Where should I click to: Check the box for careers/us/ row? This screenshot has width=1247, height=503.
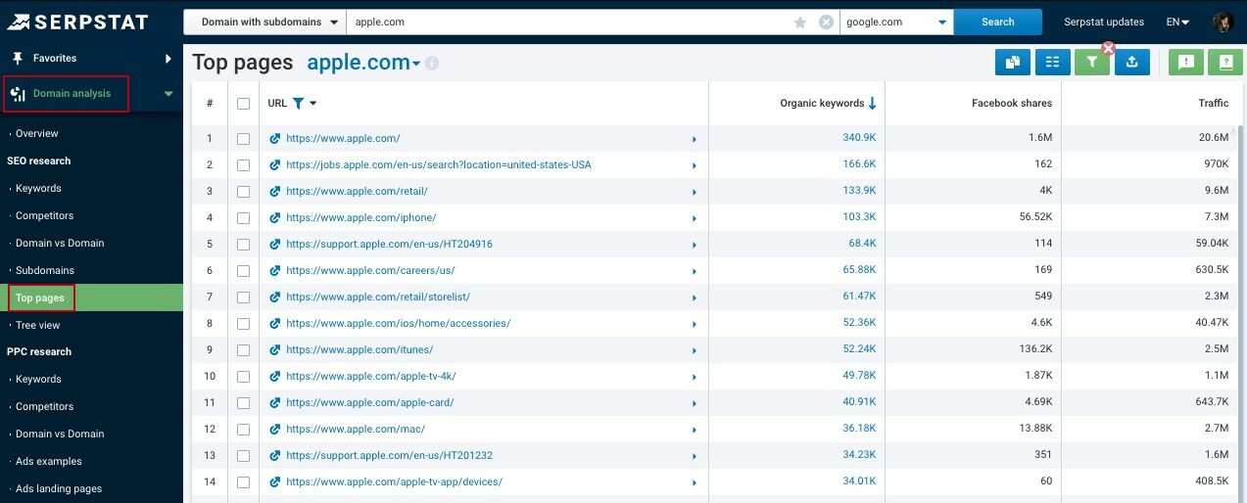click(244, 271)
